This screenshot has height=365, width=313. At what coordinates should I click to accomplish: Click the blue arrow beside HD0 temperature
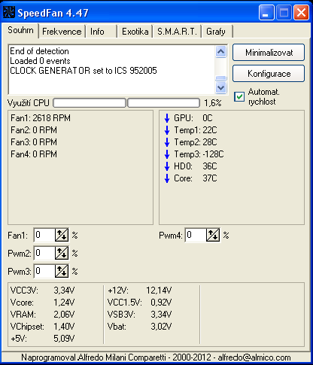point(167,166)
